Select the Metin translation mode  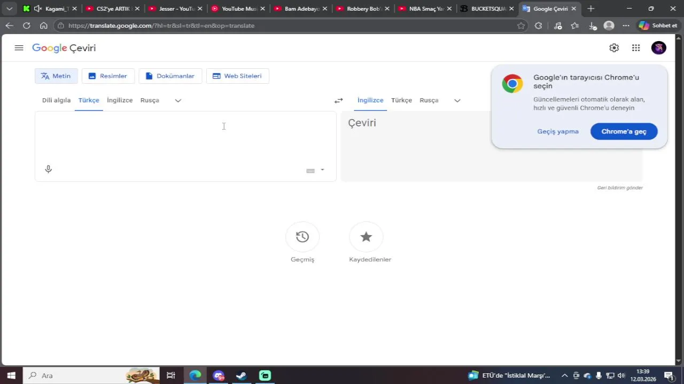pos(56,76)
